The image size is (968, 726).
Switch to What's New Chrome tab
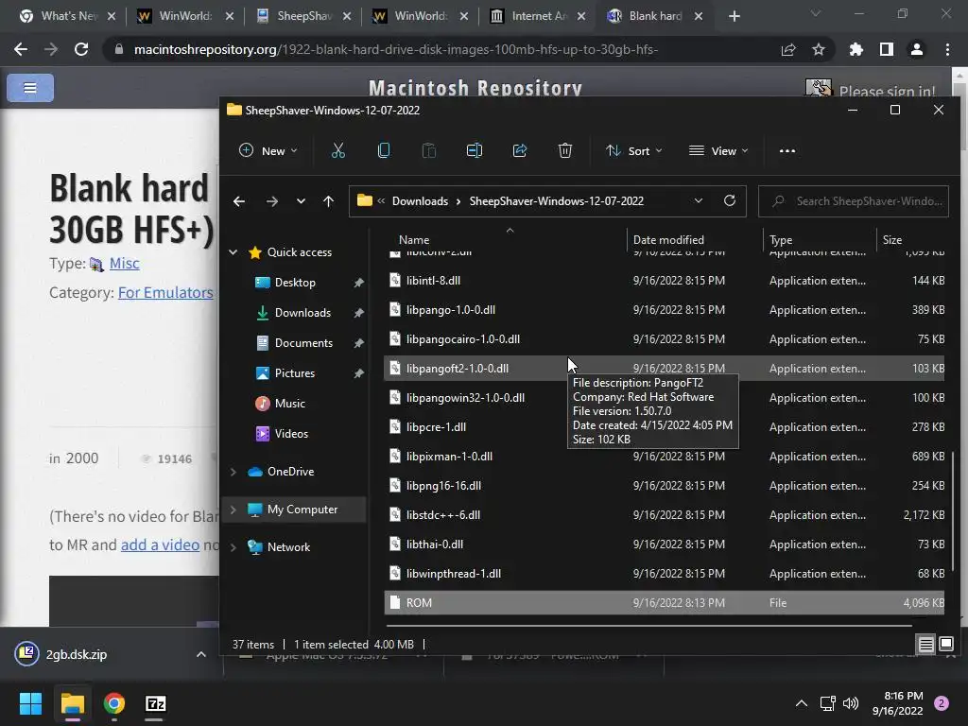pos(67,16)
